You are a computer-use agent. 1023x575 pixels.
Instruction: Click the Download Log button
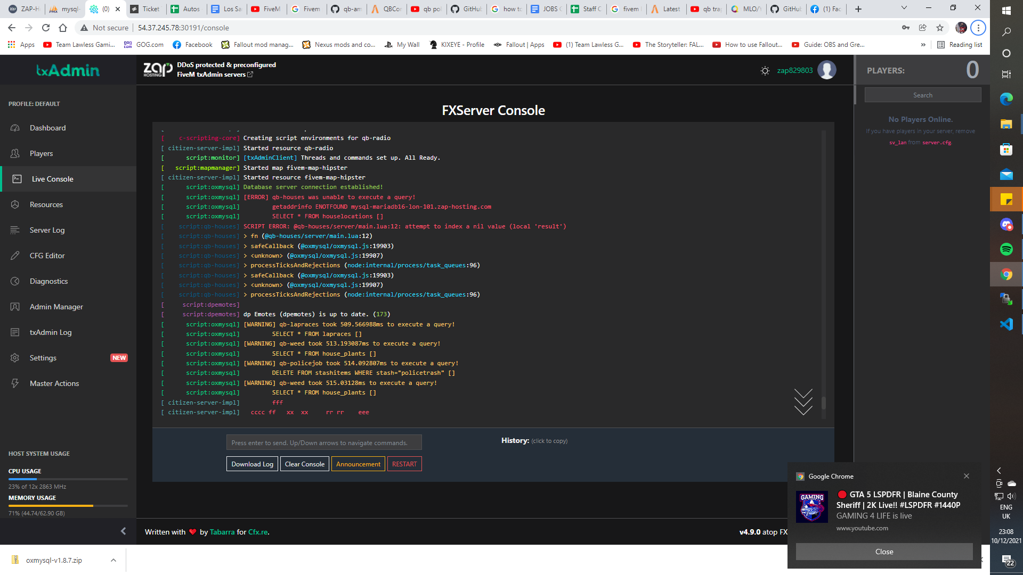pyautogui.click(x=252, y=464)
